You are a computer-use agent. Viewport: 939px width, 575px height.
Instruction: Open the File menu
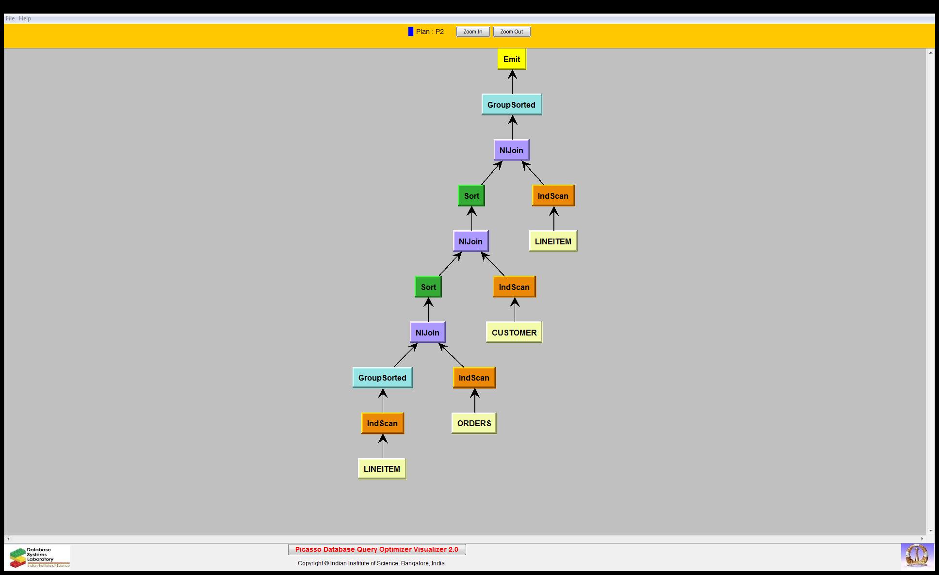(10, 18)
